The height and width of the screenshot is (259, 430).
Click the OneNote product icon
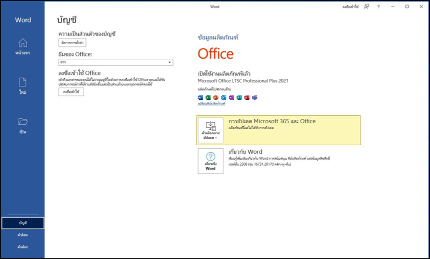pos(231,97)
